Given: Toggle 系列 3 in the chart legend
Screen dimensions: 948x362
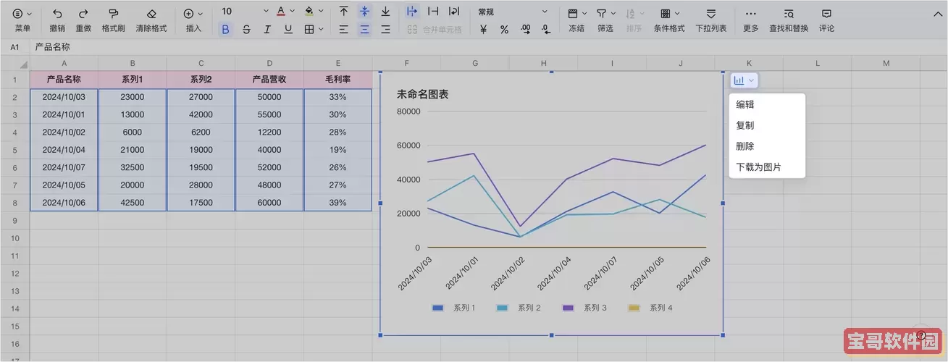Looking at the screenshot, I should coord(584,308).
